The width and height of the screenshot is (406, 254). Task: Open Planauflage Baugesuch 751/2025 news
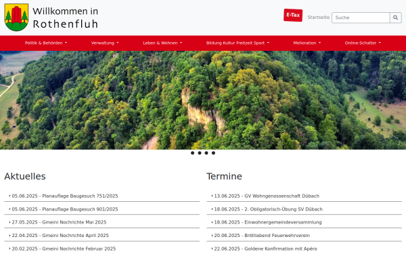(x=65, y=196)
